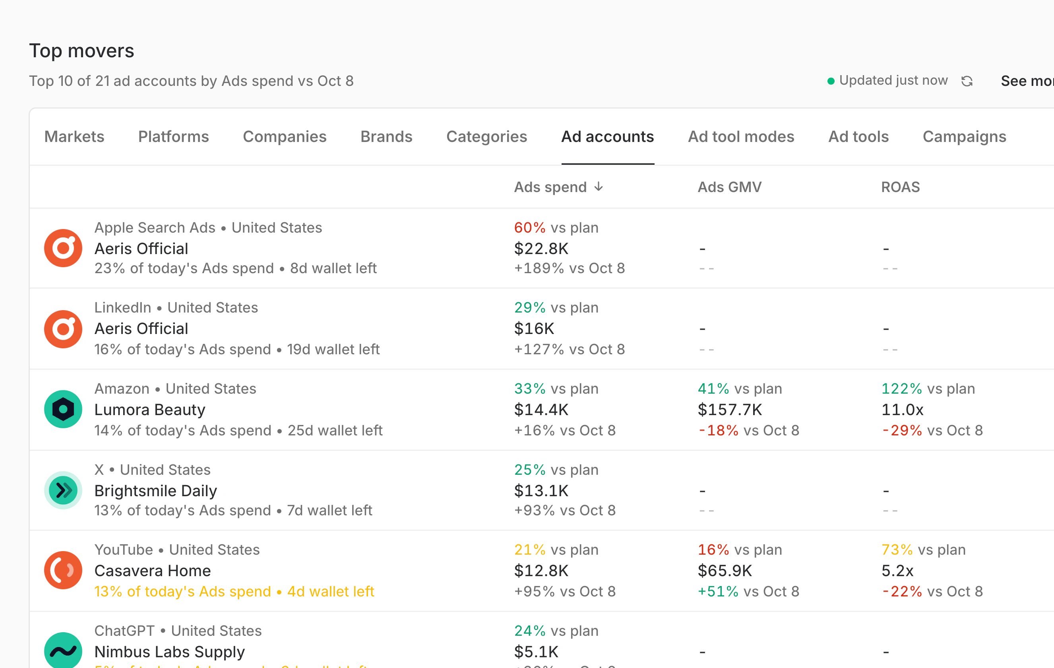This screenshot has width=1054, height=668.
Task: Open the Brands tab
Action: click(x=386, y=137)
